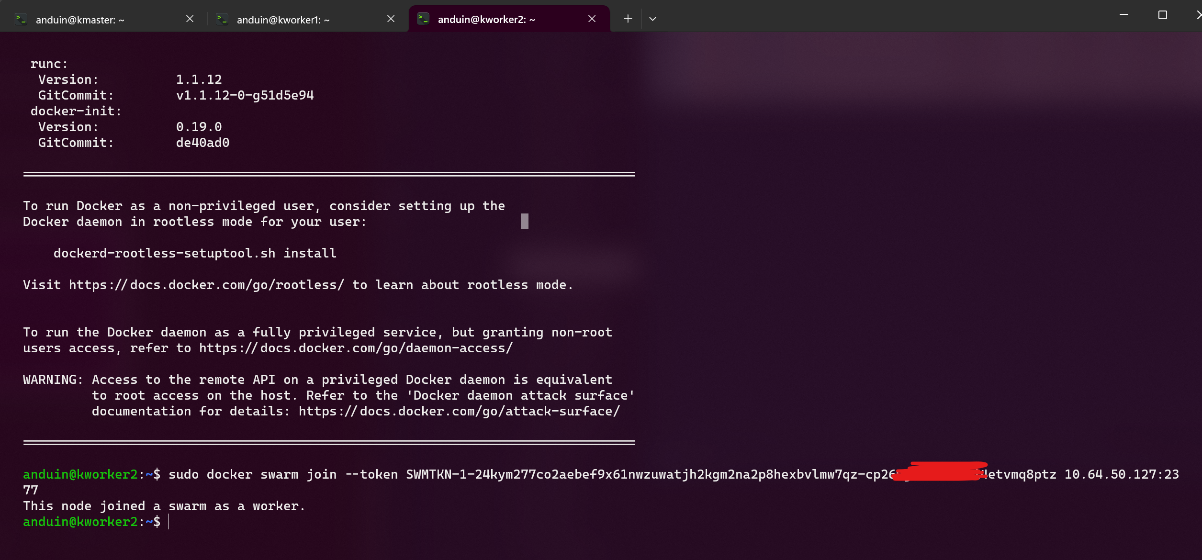Open the docs.docker.com/go/attack-surface/ link

point(459,412)
